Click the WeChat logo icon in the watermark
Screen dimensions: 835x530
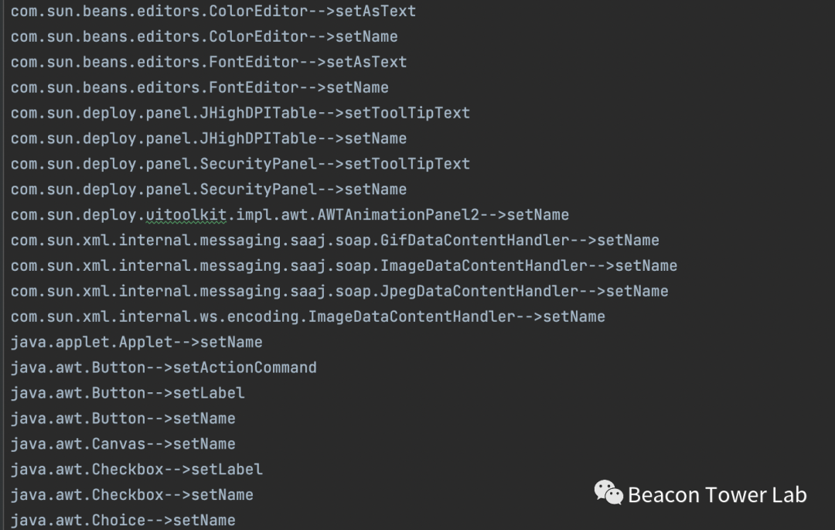pos(608,493)
